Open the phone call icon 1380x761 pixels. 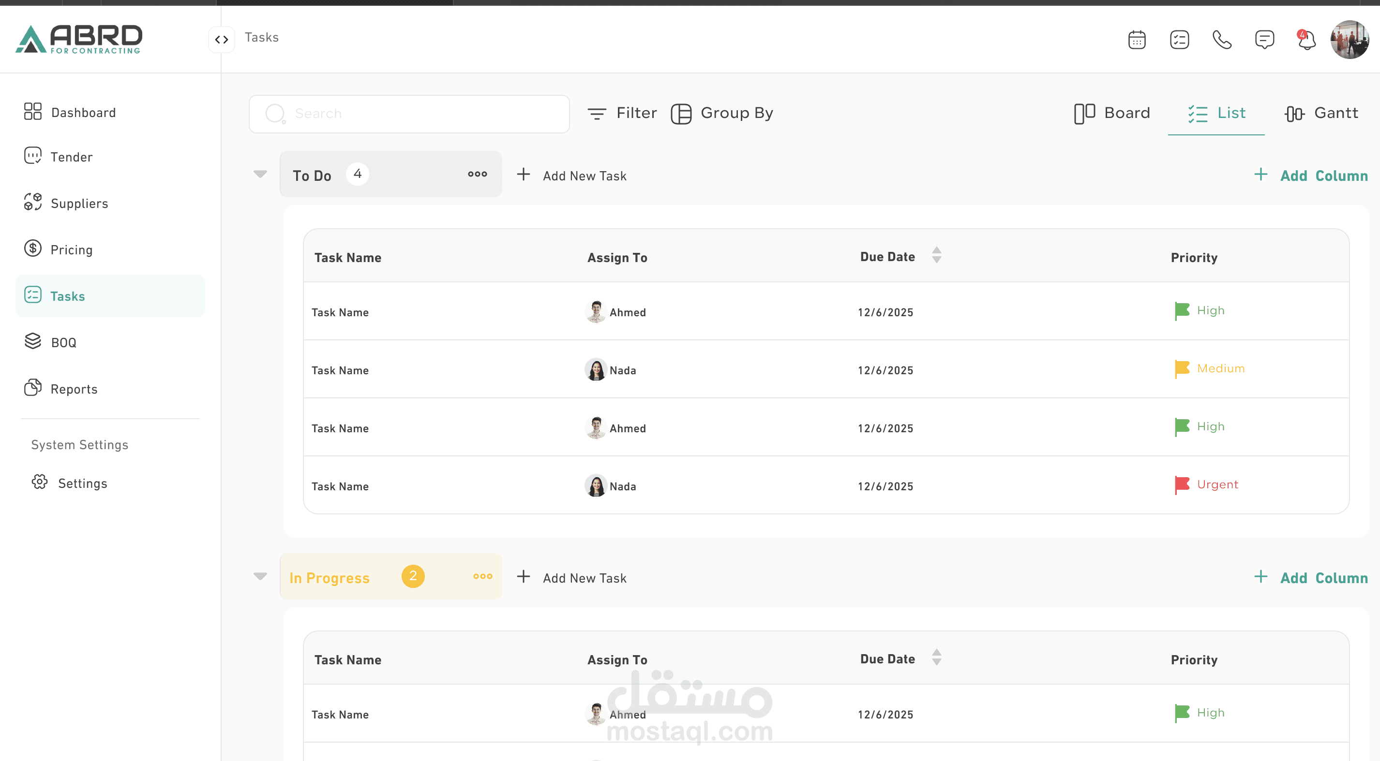pyautogui.click(x=1221, y=40)
